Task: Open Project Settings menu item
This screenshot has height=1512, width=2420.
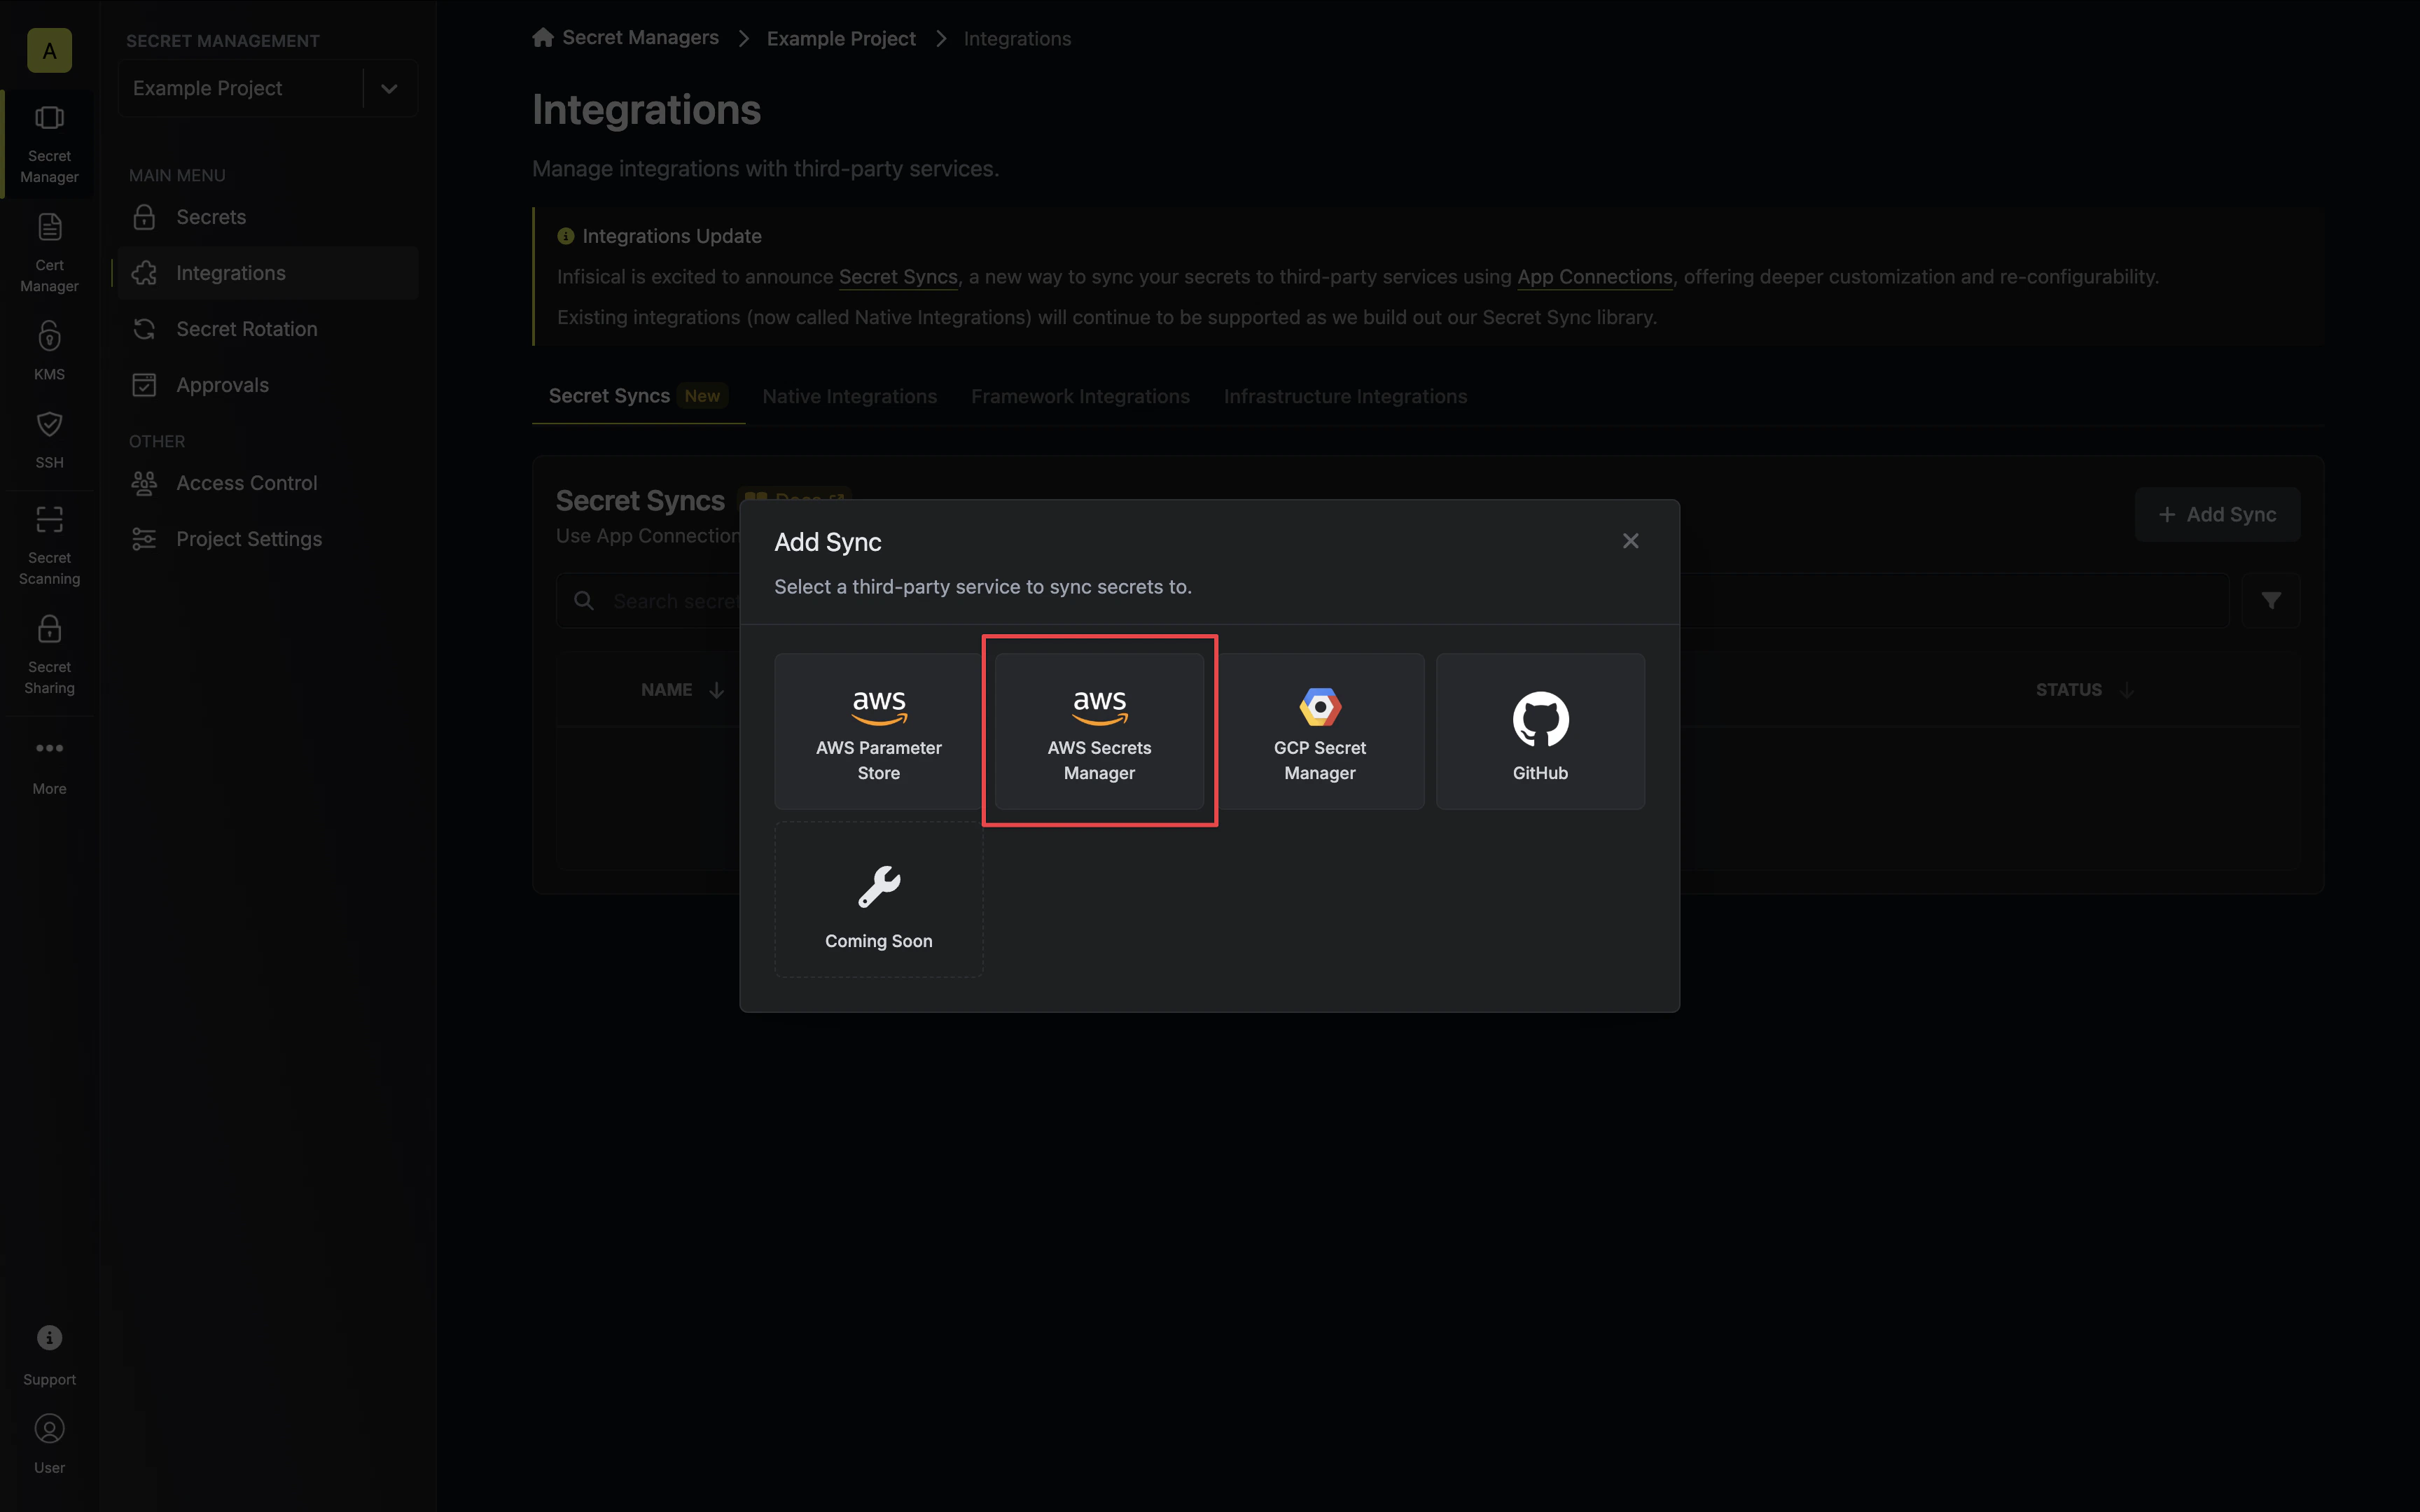Action: pos(268,539)
